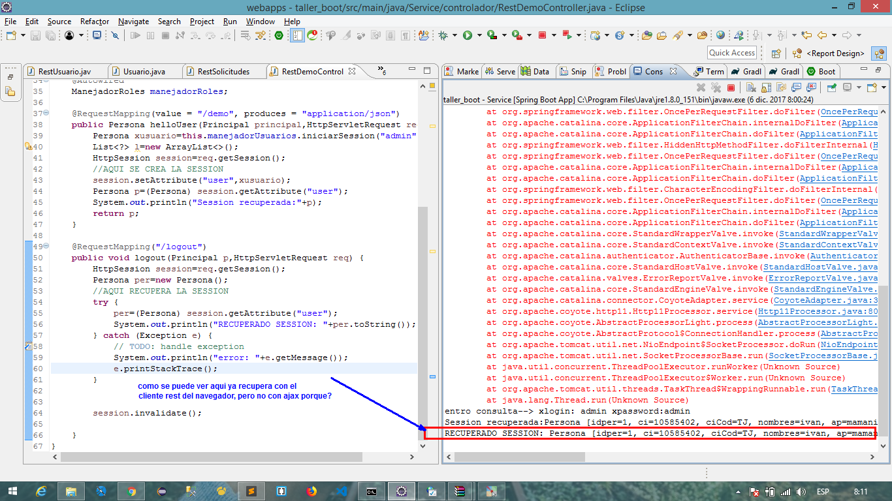Open the File menu
This screenshot has width=892, height=501.
(x=10, y=21)
